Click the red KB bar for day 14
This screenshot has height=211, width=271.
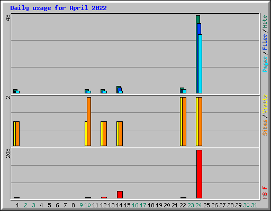[120, 195]
